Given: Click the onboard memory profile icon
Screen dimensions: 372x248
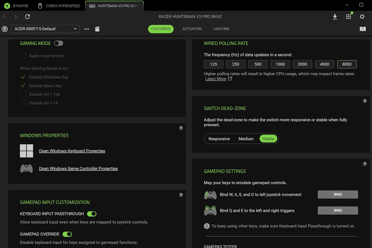Looking at the screenshot, I should (x=97, y=29).
